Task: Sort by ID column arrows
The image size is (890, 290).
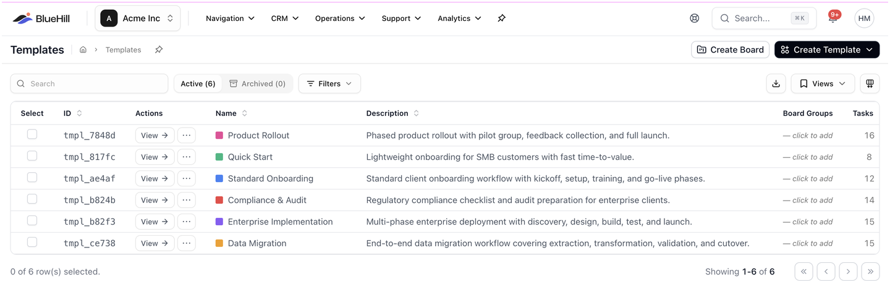Action: tap(80, 114)
